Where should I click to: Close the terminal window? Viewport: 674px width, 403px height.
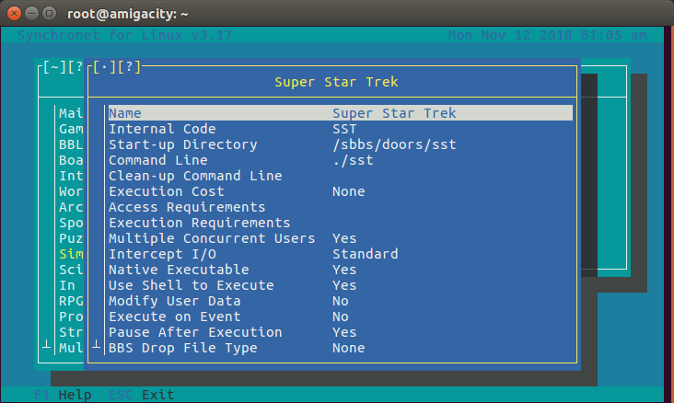14,14
